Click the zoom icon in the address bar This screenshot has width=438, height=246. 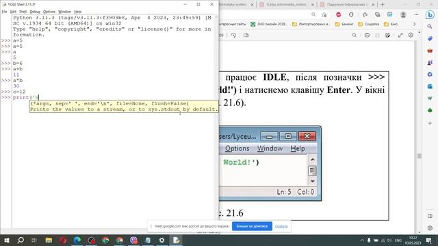313,14
